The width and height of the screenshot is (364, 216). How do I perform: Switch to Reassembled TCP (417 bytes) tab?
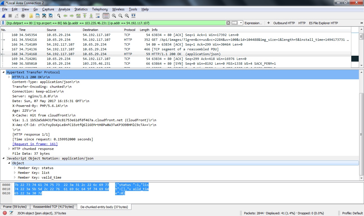click(x=53, y=207)
